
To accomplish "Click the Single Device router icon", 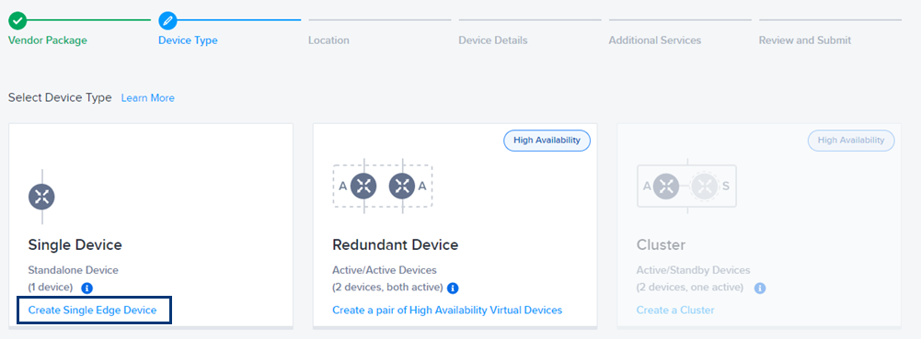I will pyautogui.click(x=41, y=198).
